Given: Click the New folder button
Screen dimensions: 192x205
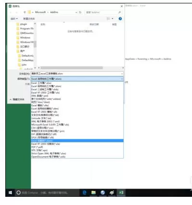Looking at the screenshot, I should [x=29, y=19].
